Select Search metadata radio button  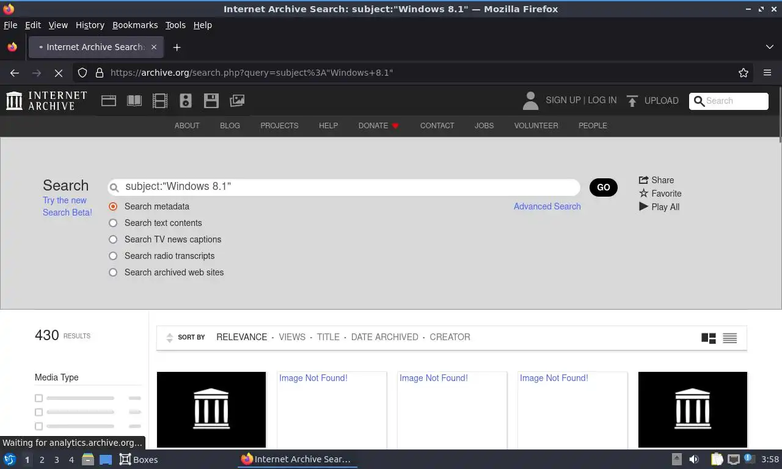113,206
